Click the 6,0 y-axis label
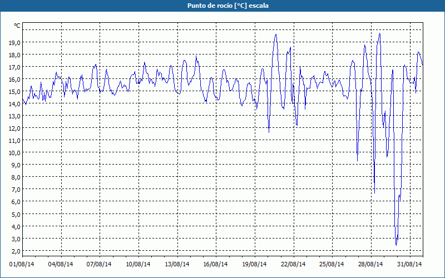This screenshot has height=278, width=445. point(16,202)
